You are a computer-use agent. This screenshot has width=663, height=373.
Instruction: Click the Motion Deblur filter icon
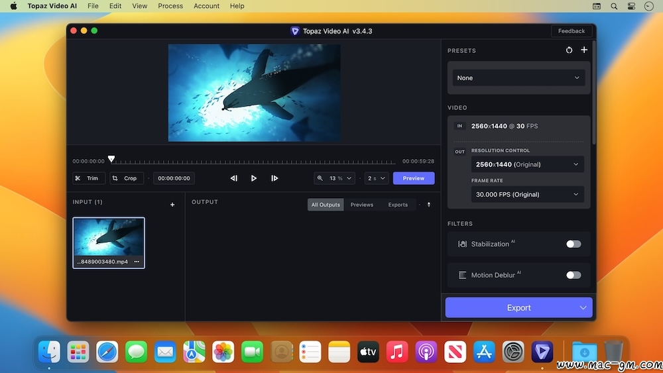[462, 275]
